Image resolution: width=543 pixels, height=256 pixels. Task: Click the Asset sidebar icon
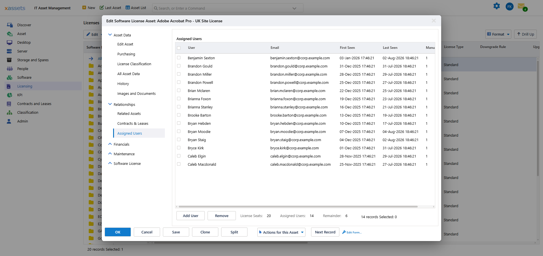pyautogui.click(x=10, y=34)
